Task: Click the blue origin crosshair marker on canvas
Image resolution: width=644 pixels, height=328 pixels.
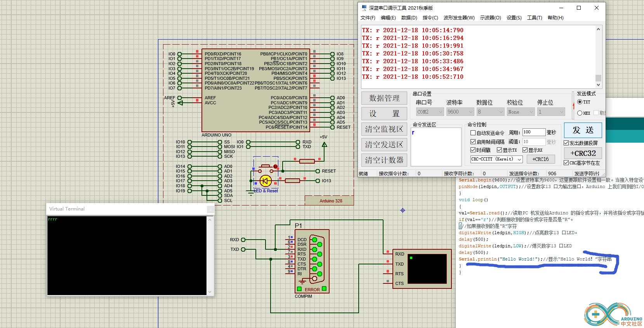Action: pyautogui.click(x=403, y=210)
